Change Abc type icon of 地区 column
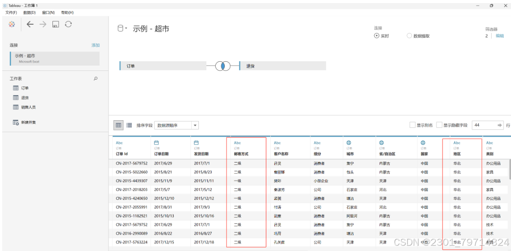The width and height of the screenshot is (511, 251). click(457, 143)
